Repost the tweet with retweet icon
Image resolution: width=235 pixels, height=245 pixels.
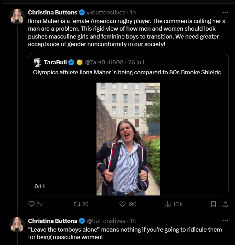point(77,204)
